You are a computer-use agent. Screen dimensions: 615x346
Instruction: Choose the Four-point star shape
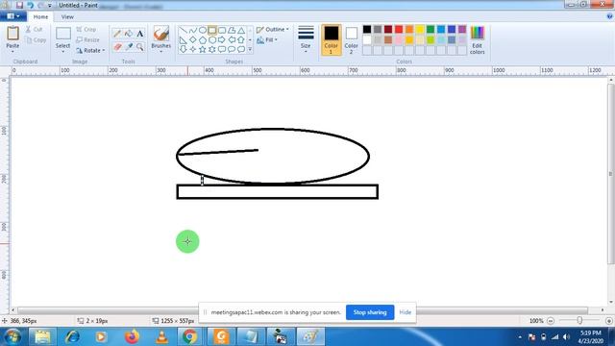coord(192,49)
